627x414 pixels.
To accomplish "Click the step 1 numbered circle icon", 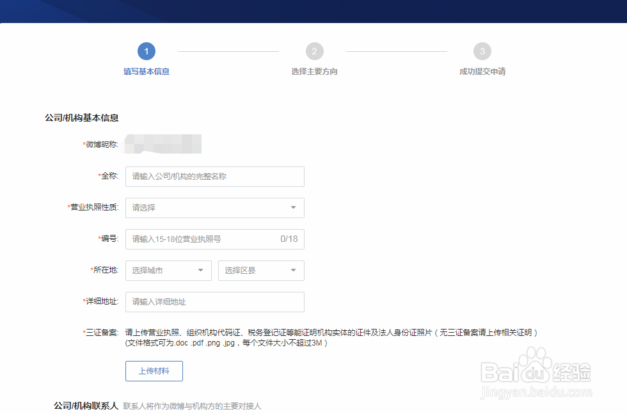I will point(146,51).
